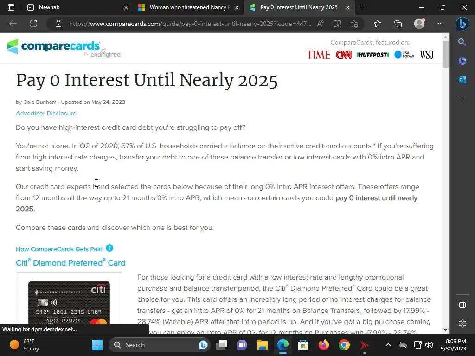Open Task View on the taskbar

(221, 345)
